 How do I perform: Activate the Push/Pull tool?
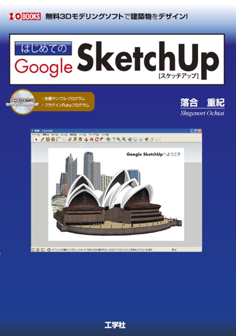[86, 140]
